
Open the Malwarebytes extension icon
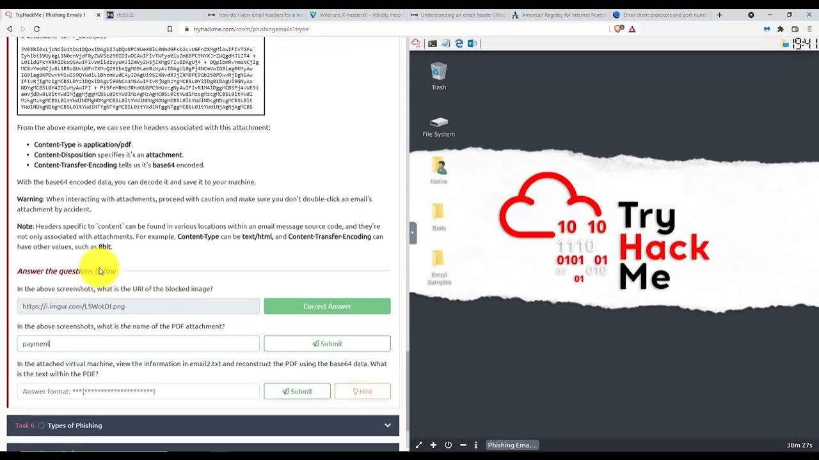[x=767, y=29]
